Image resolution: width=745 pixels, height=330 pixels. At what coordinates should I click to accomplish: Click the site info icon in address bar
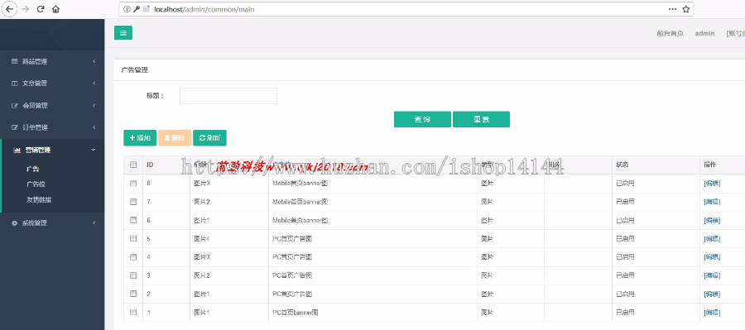pyautogui.click(x=127, y=9)
